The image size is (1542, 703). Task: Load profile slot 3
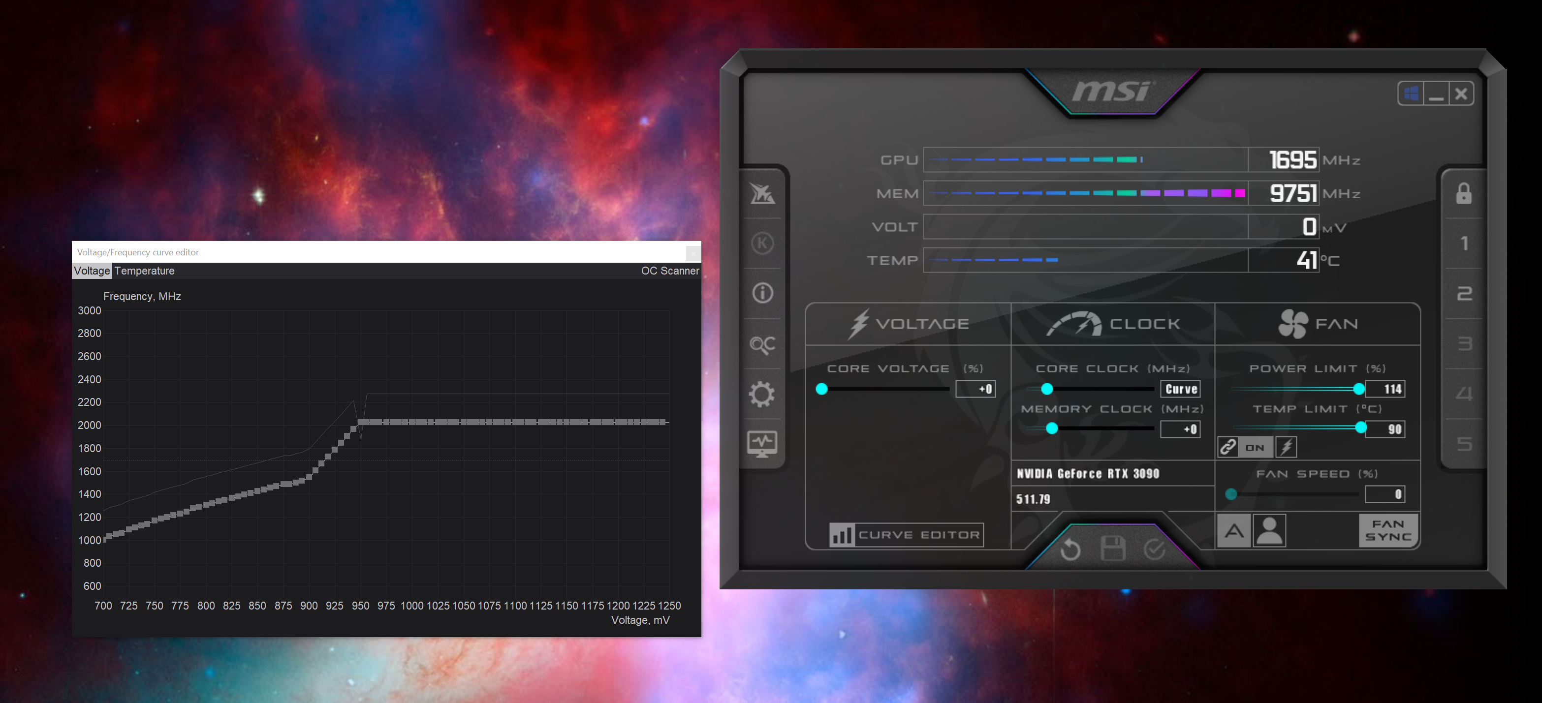pos(1464,344)
